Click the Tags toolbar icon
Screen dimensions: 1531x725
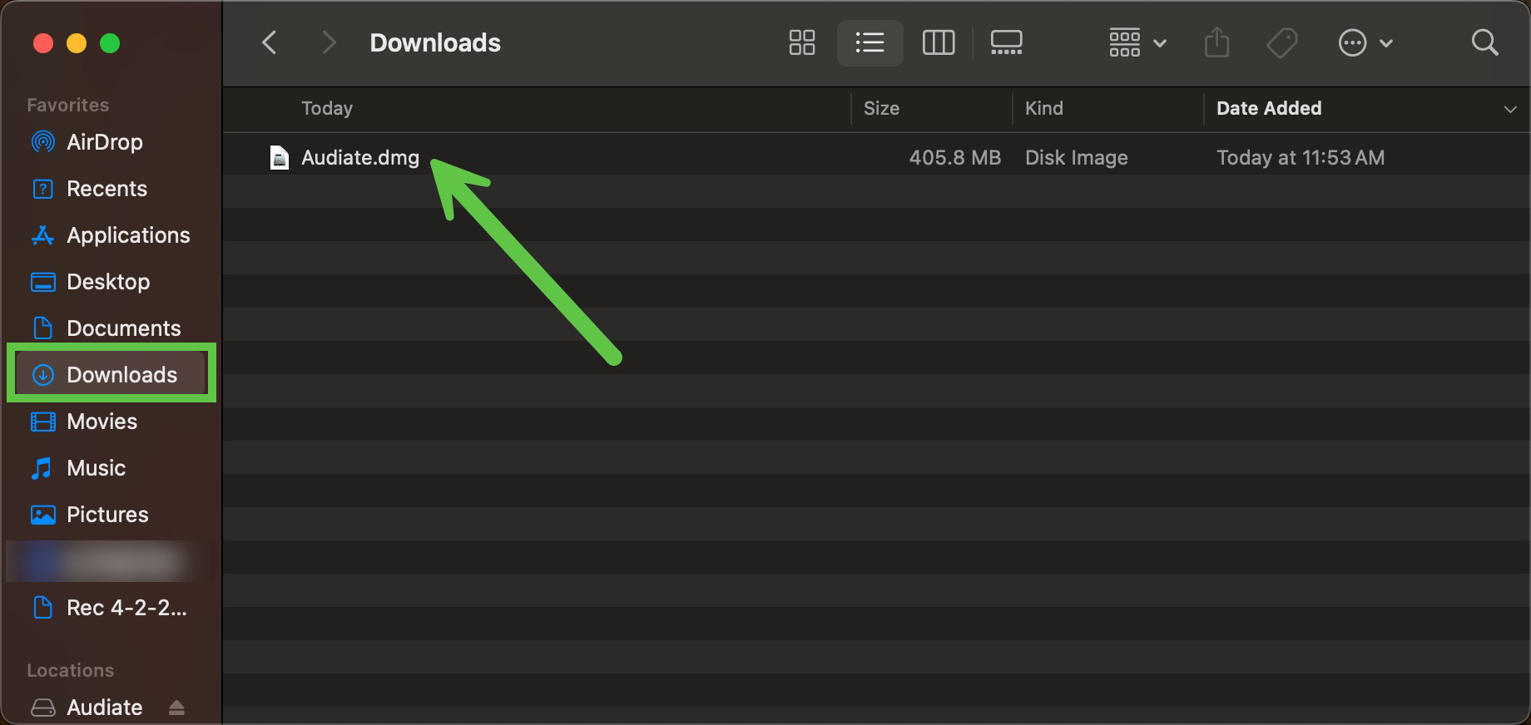point(1281,42)
